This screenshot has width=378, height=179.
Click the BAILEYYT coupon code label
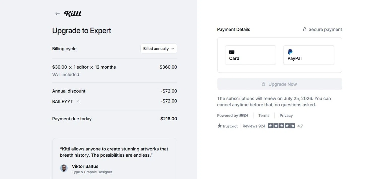(x=62, y=102)
